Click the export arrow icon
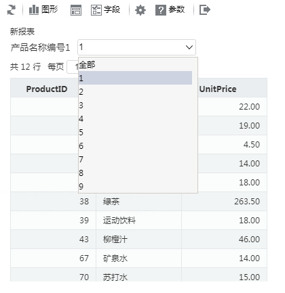Screen dimensions: 285x293 point(205,10)
